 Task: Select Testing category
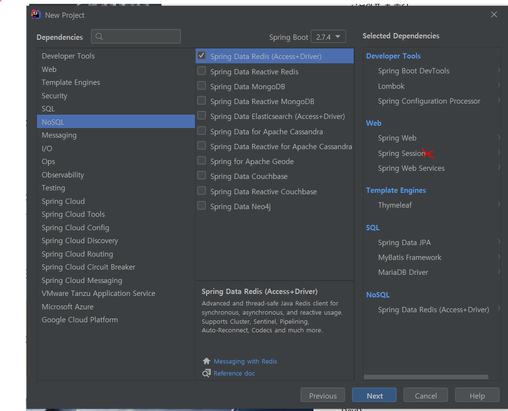pos(115,188)
